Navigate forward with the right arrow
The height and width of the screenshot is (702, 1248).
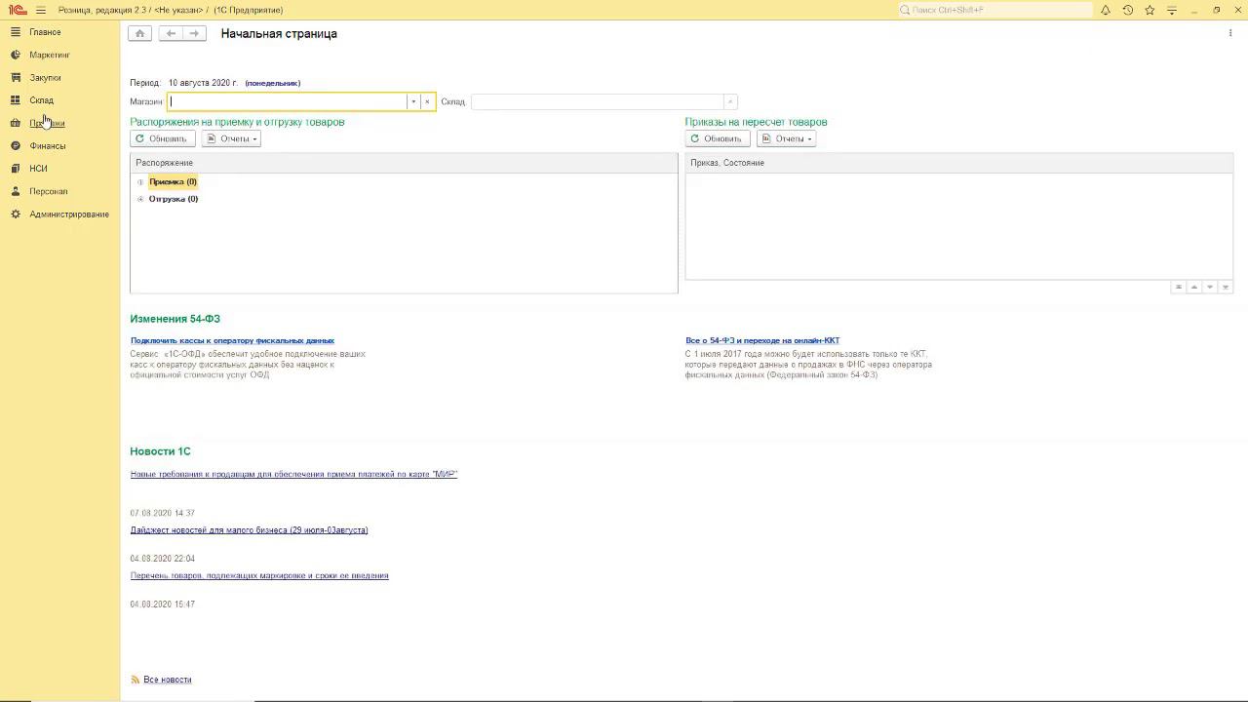(x=194, y=33)
